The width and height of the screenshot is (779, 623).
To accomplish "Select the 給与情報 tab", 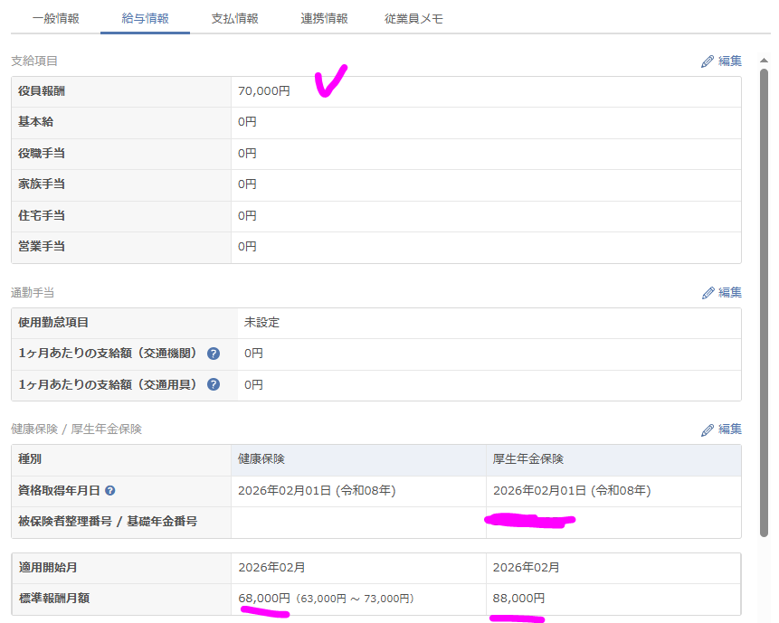I will [145, 18].
